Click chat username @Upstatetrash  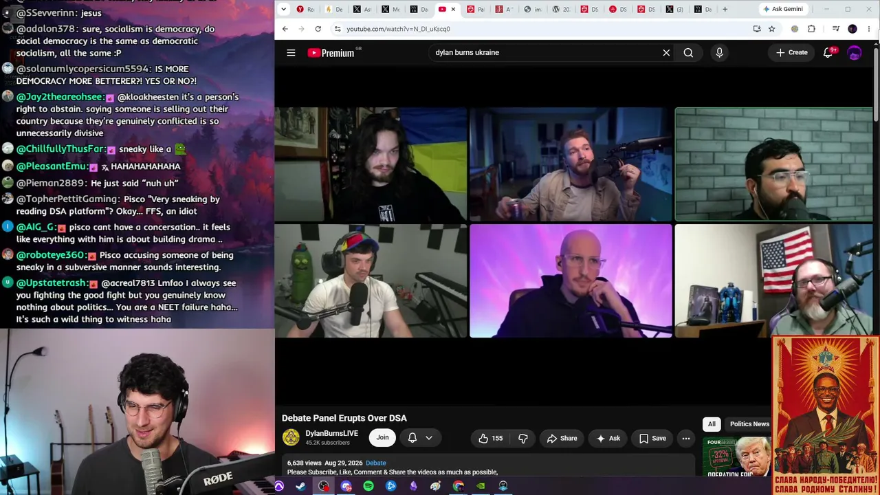click(x=52, y=283)
